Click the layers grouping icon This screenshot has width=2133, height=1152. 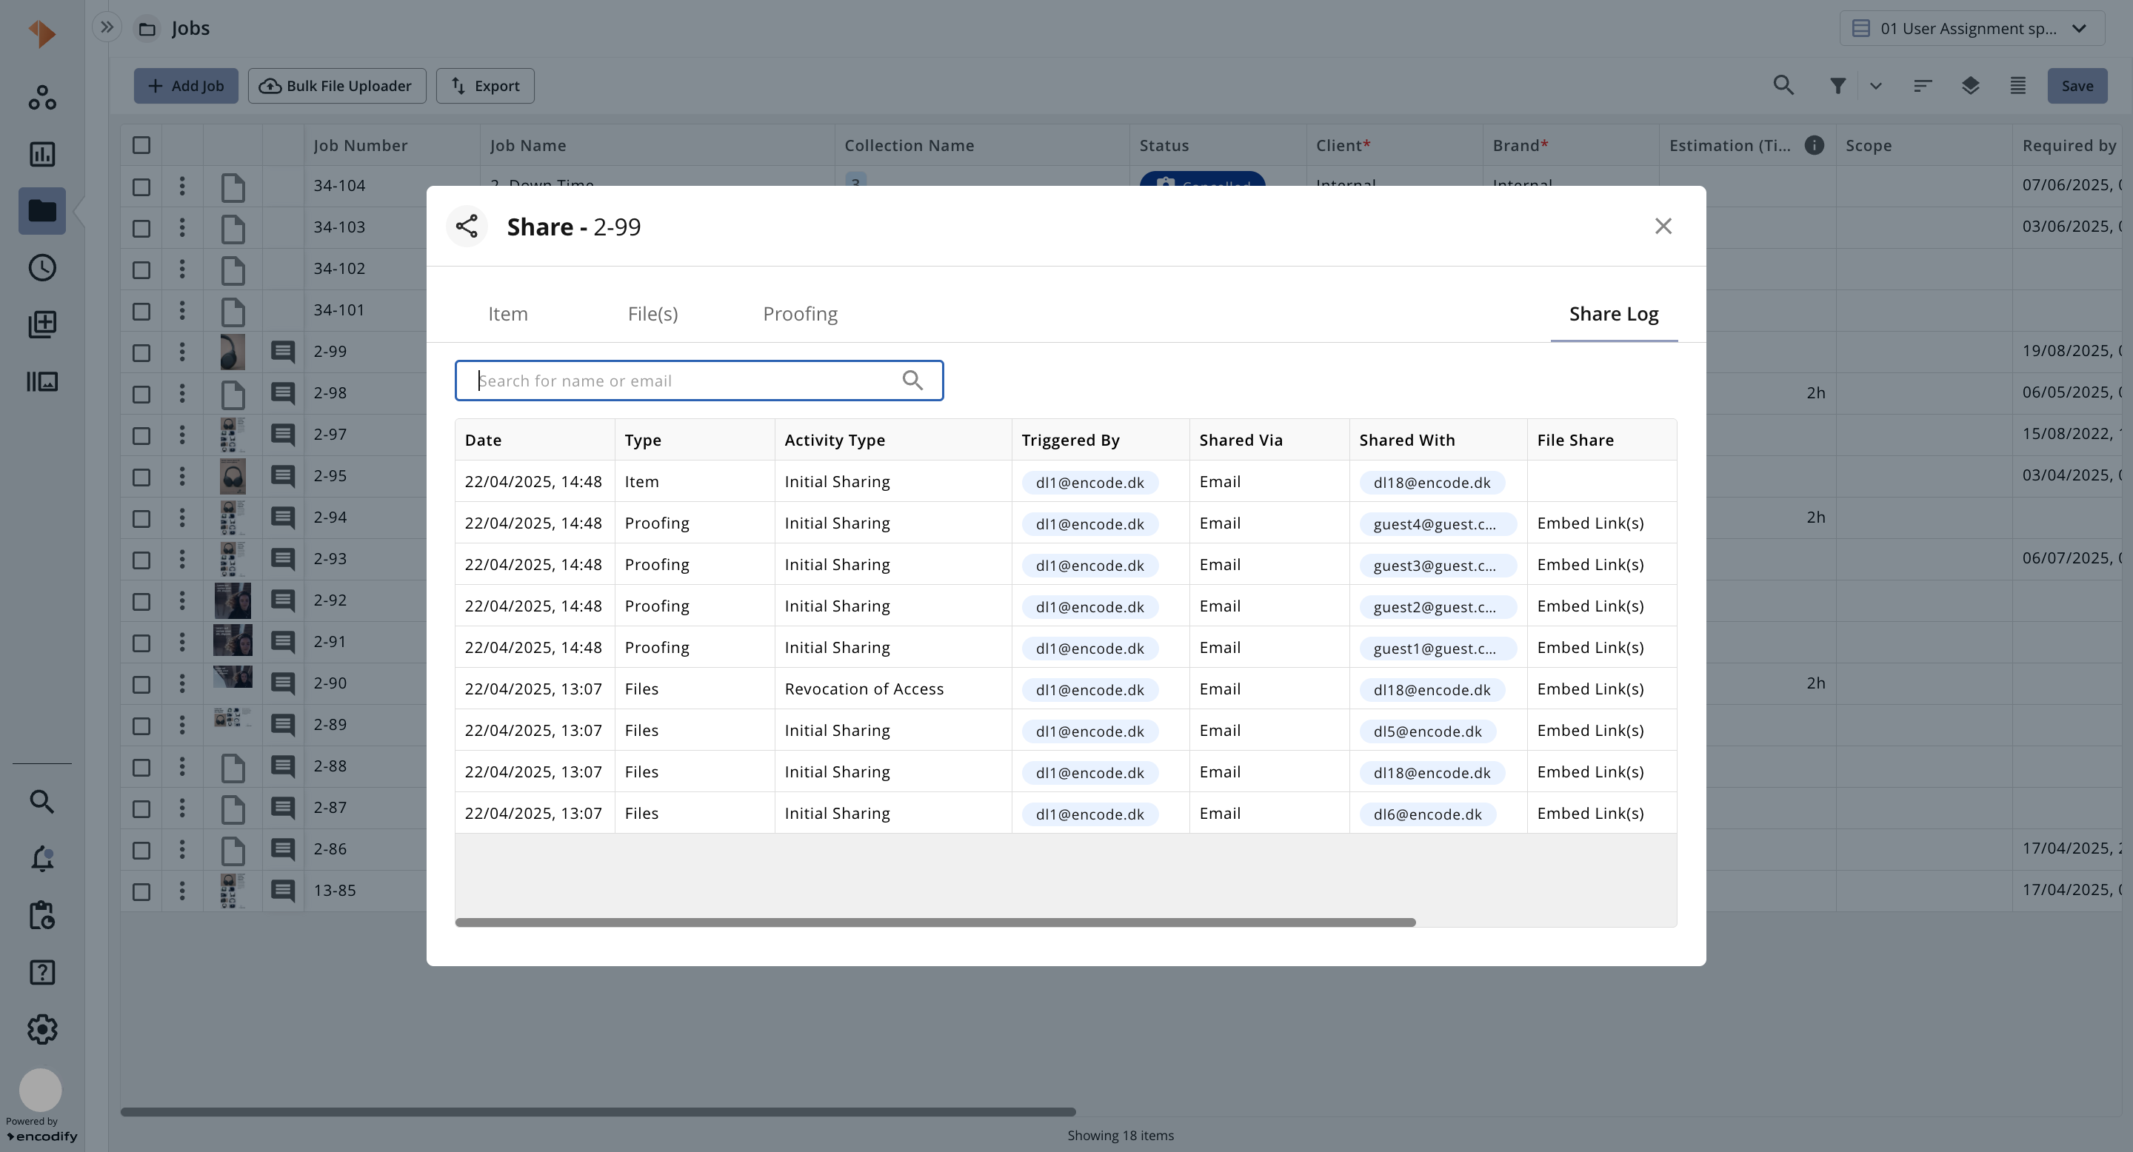tap(1970, 85)
